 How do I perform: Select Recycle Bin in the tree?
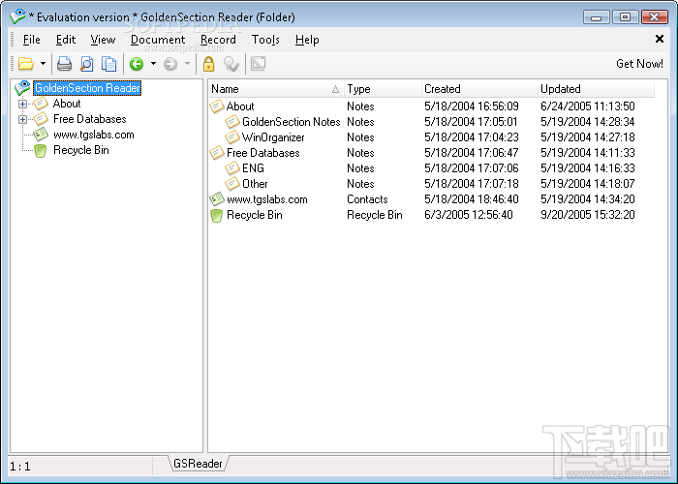(80, 150)
